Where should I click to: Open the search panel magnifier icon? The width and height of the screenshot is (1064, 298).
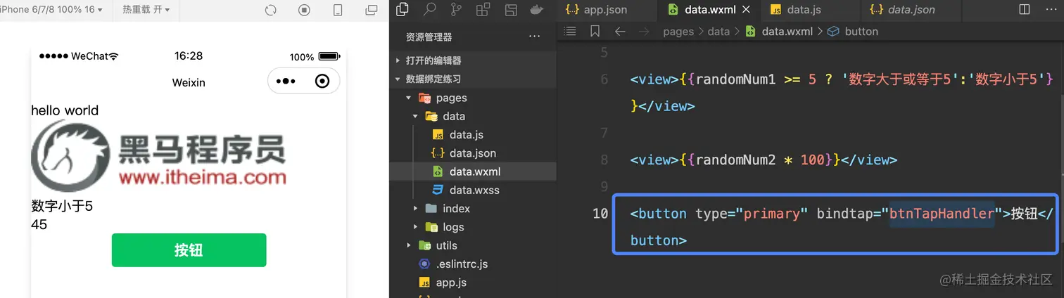tap(429, 10)
